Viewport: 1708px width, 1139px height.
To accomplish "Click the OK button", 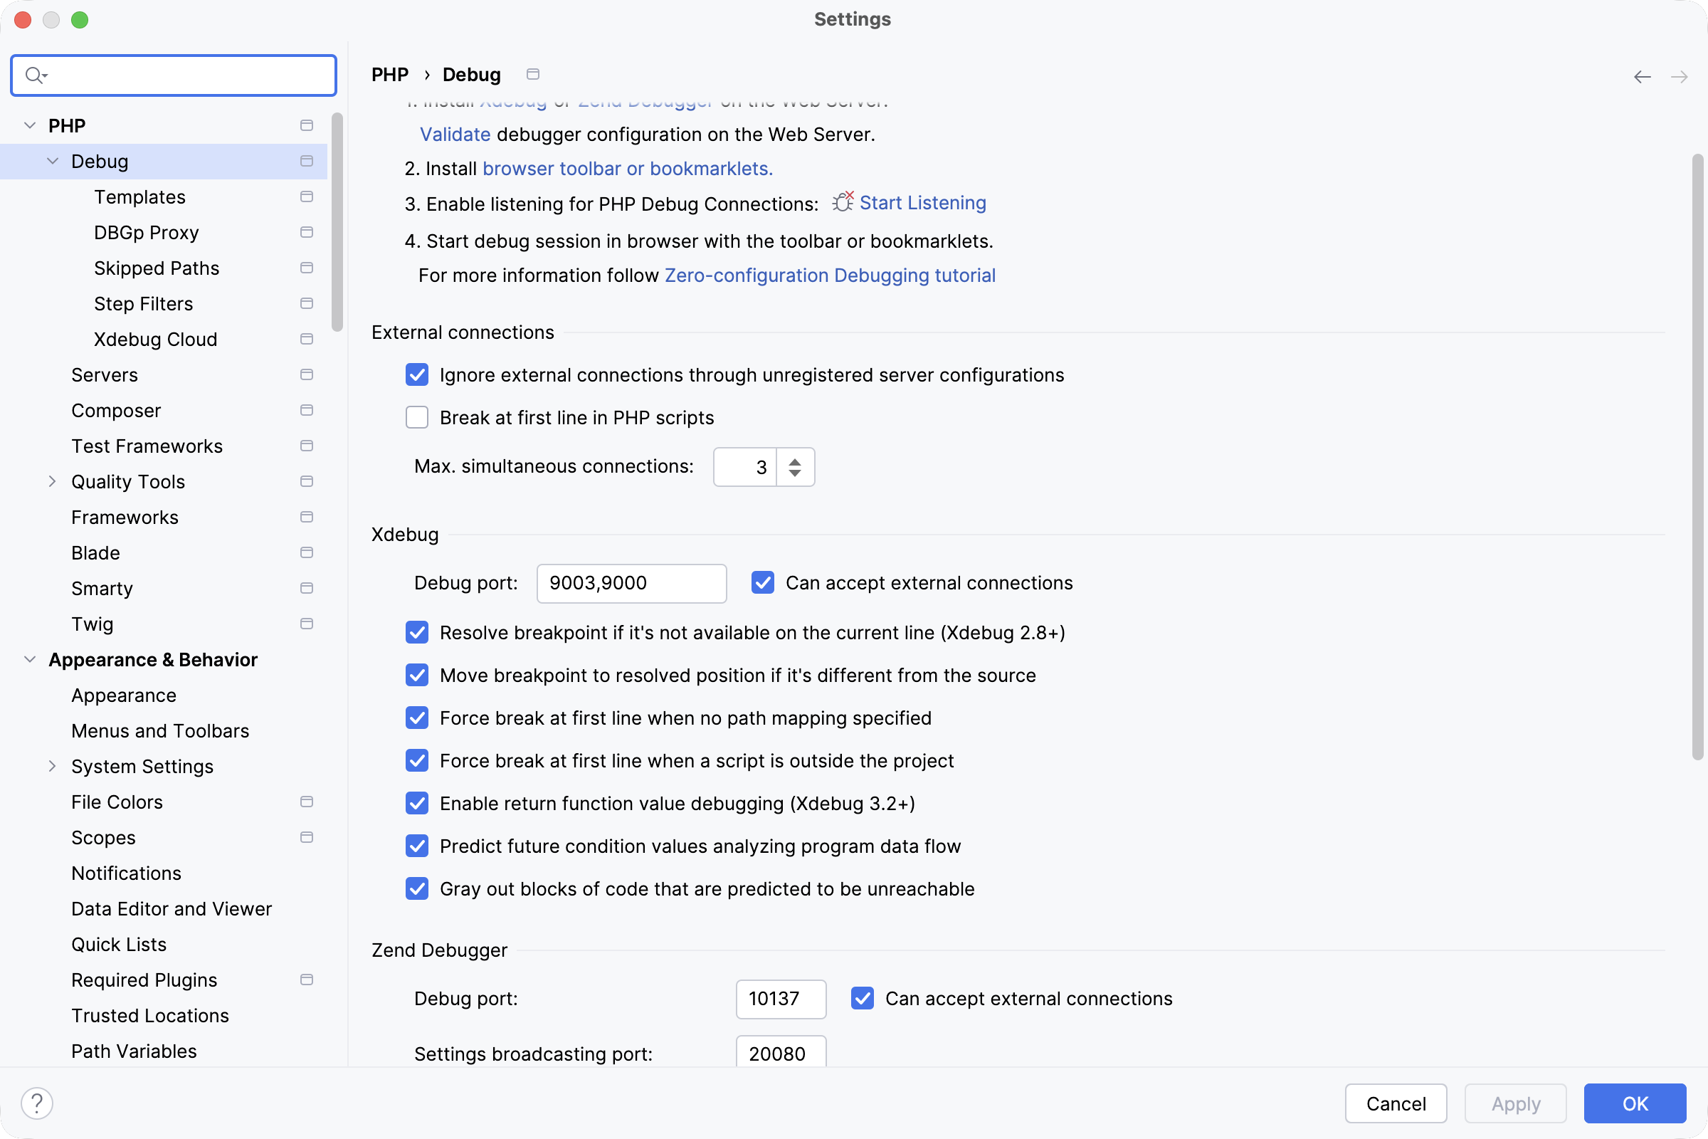I will 1635,1103.
